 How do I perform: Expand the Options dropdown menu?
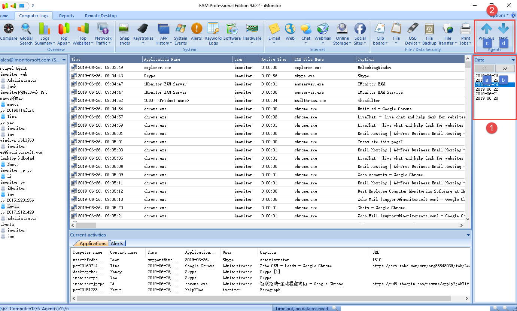coord(500,15)
